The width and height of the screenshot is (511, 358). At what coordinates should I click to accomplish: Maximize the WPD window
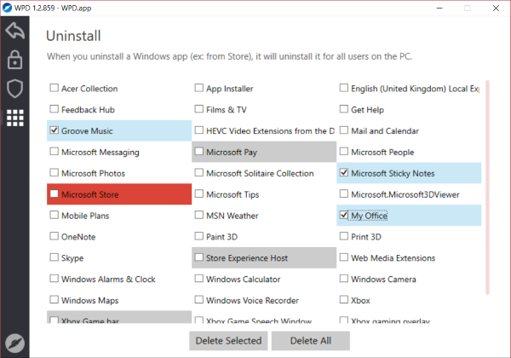tap(468, 7)
